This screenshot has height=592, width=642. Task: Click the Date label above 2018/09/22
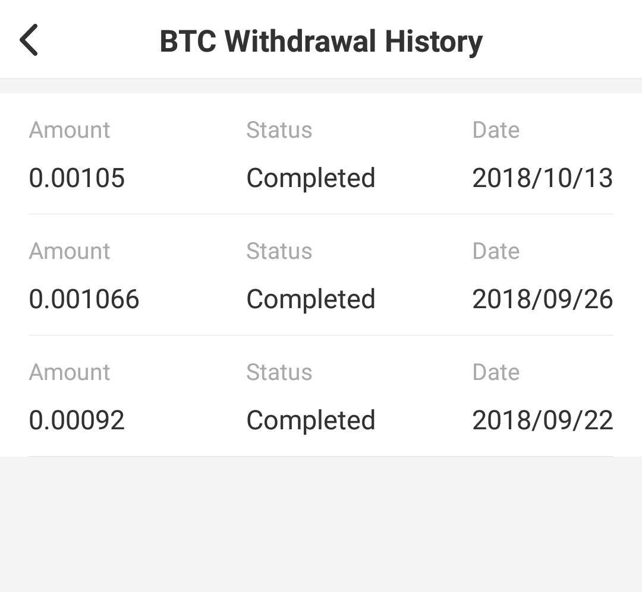[496, 372]
